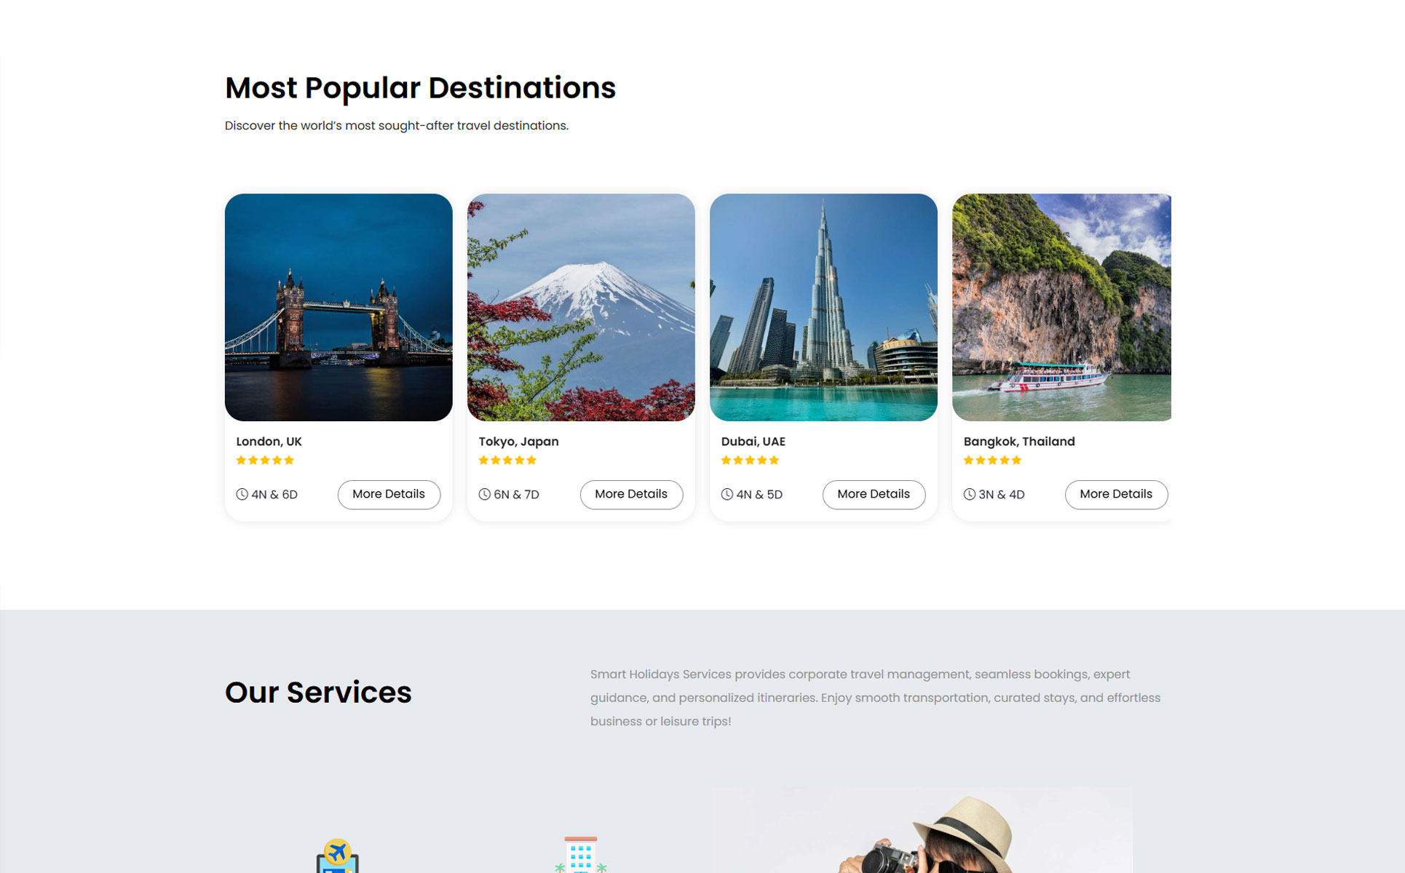Click the London, UK title
Image resolution: width=1405 pixels, height=873 pixels.
269,442
